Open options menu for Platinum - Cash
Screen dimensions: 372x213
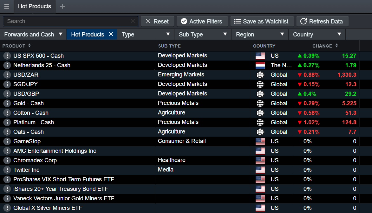pyautogui.click(x=7, y=122)
